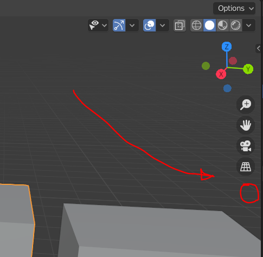This screenshot has width=263, height=257.
Task: Switch to Rendered viewport shading
Action: [x=235, y=25]
